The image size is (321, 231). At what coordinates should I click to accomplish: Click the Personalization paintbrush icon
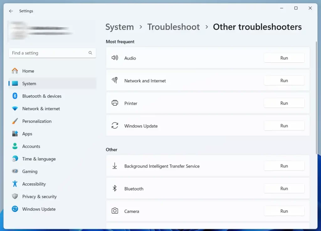click(x=15, y=121)
